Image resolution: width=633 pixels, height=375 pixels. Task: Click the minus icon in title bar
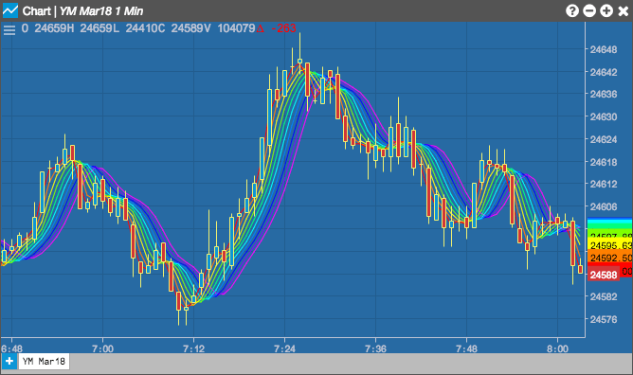pyautogui.click(x=589, y=10)
